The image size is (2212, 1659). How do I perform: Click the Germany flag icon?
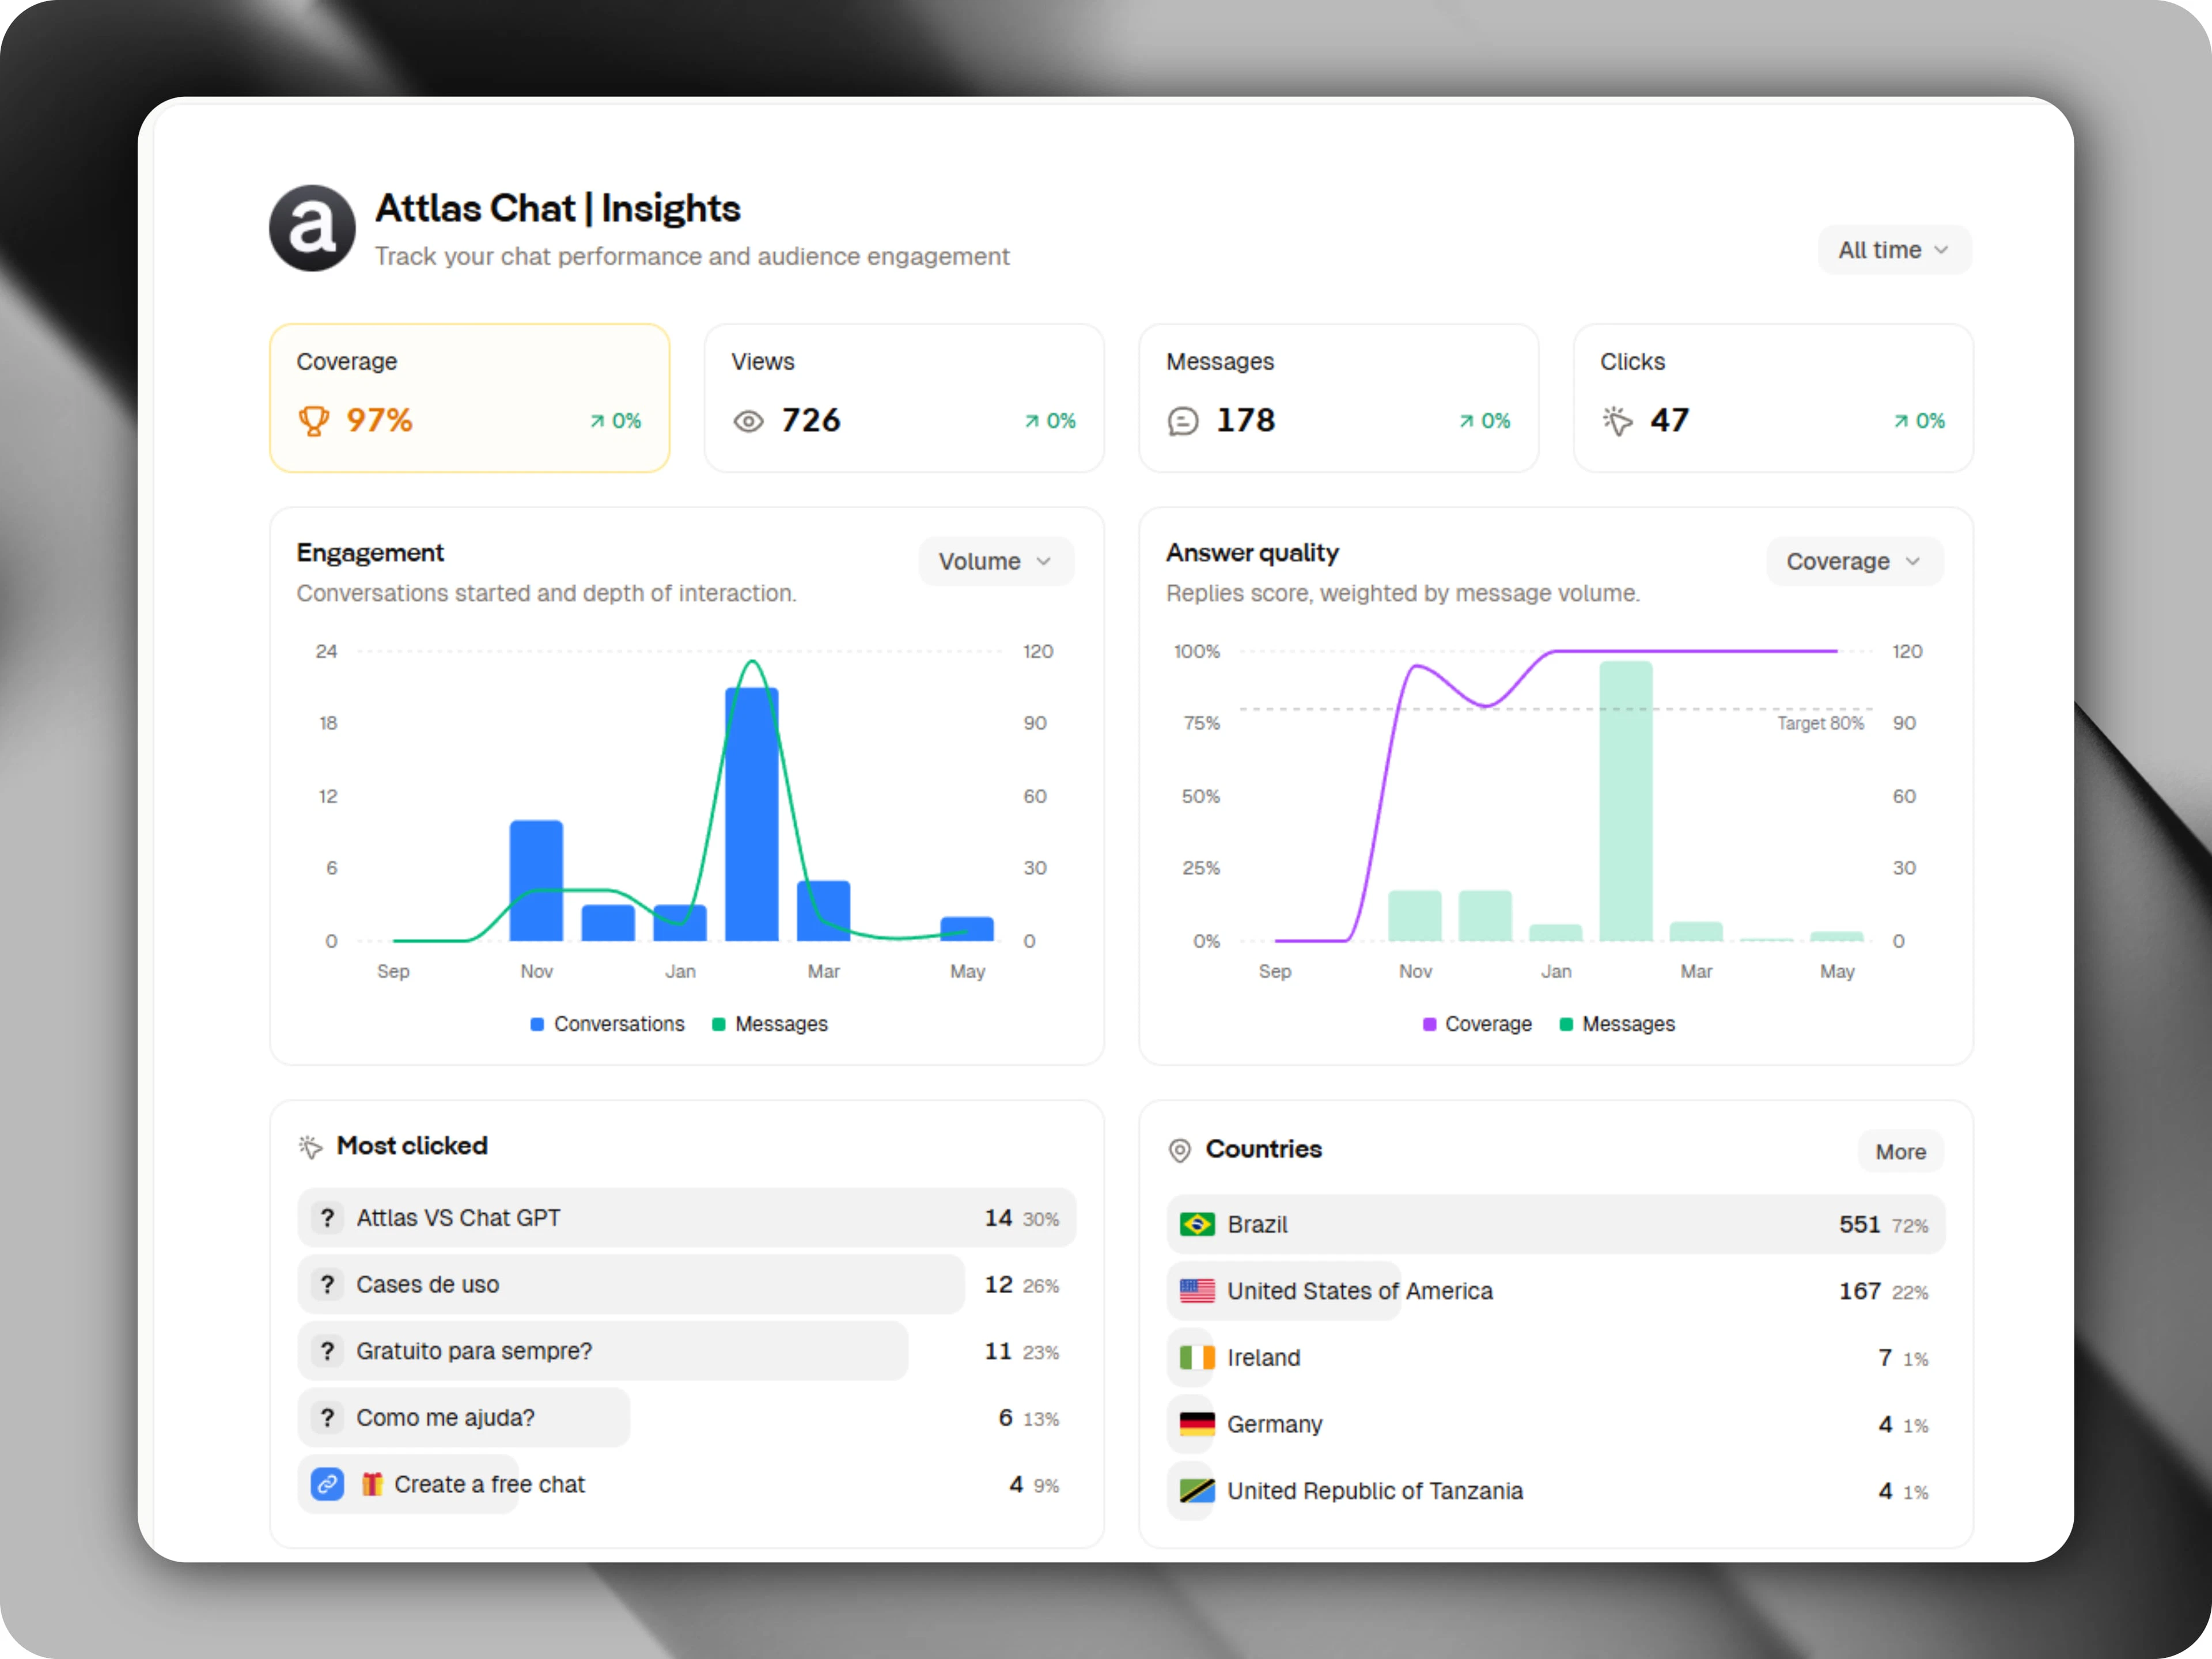tap(1197, 1425)
